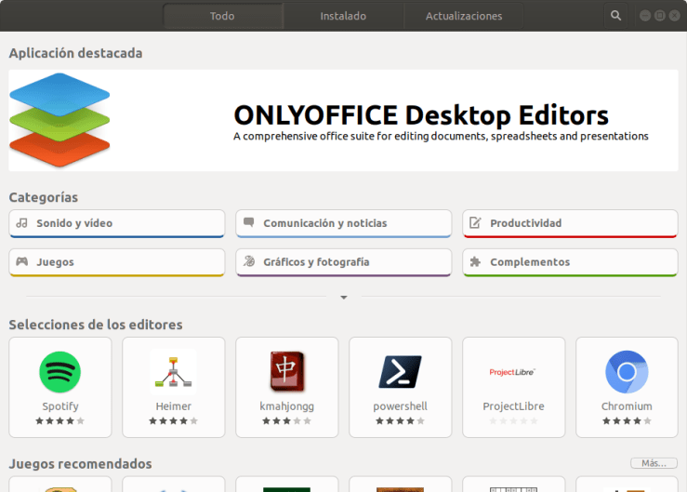
Task: Click the Más... button for recommended games
Action: pos(654,463)
